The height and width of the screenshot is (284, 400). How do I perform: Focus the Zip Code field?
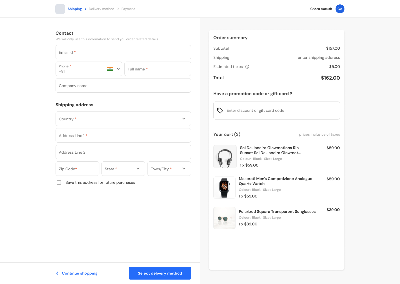pos(77,169)
